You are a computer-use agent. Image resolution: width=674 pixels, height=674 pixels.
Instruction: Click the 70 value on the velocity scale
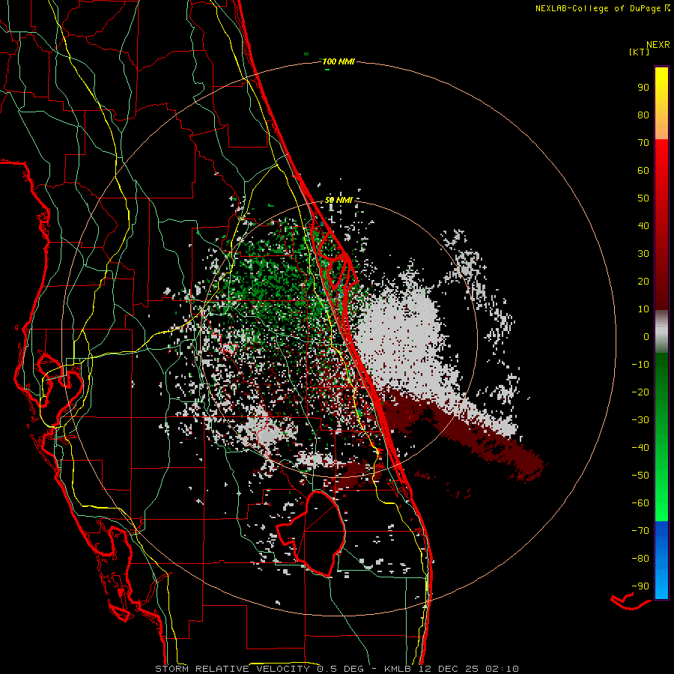click(643, 143)
